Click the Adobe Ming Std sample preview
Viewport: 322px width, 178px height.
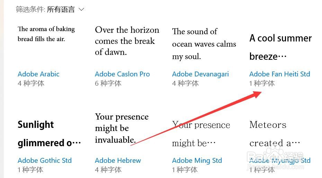201,134
